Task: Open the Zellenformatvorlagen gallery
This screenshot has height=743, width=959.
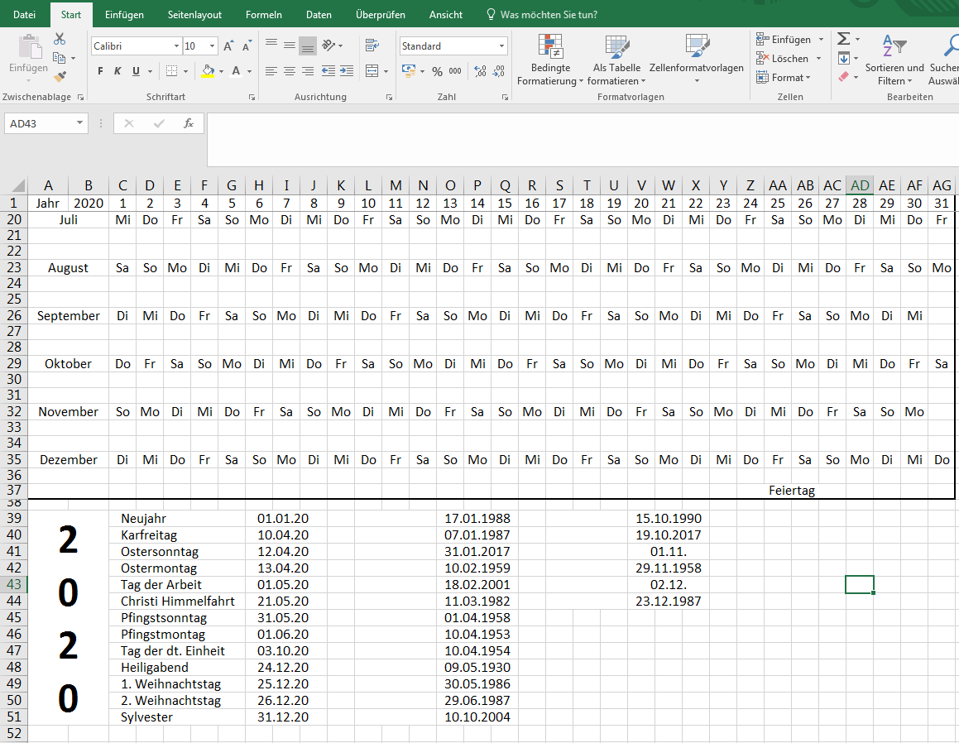Action: [697, 60]
